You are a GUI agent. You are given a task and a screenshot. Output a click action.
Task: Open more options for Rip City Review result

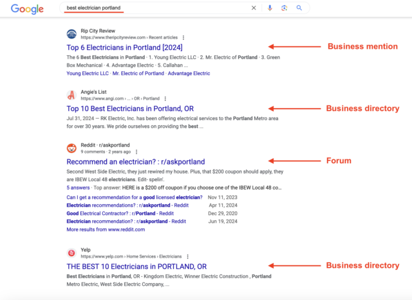(183, 37)
